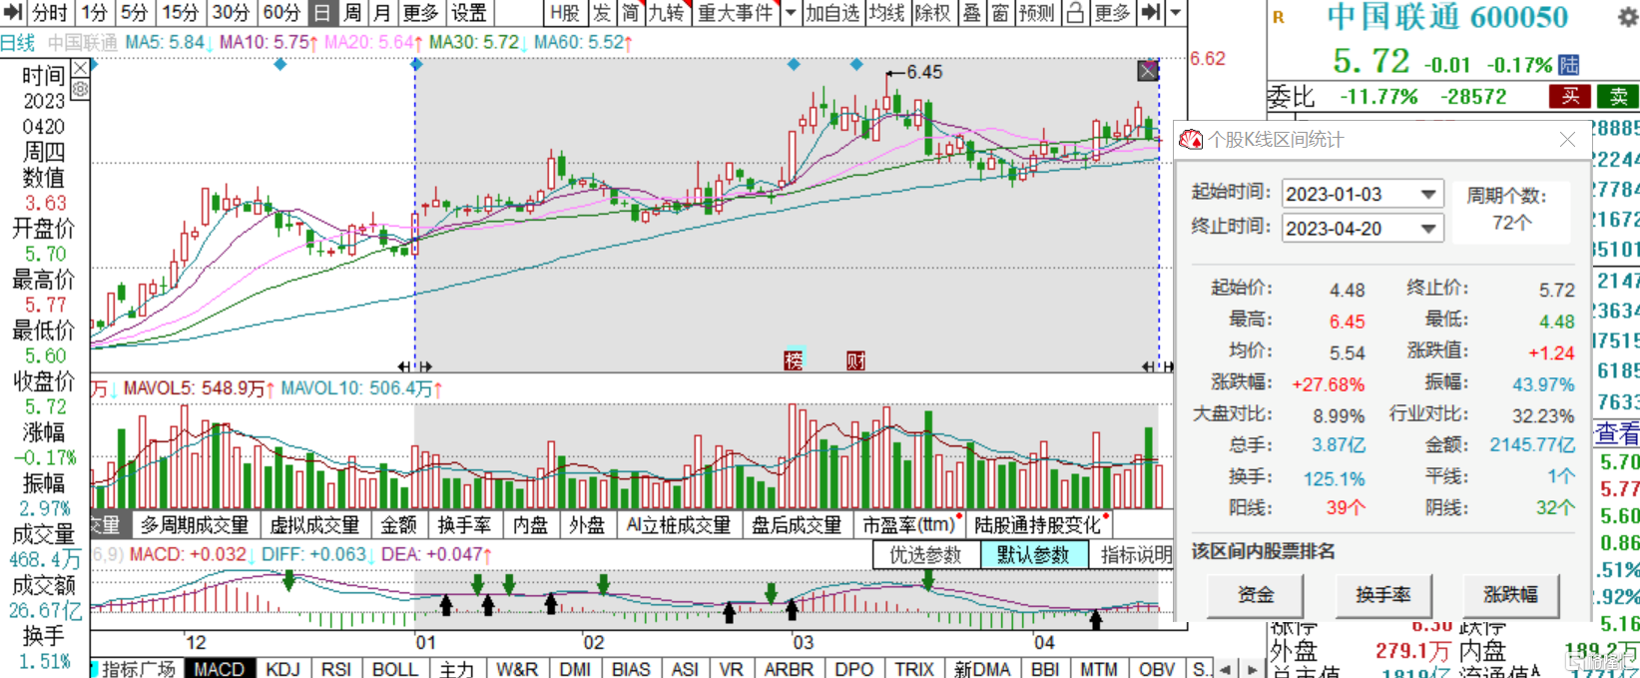
Task: Click the H股 toolbar item
Action: (x=565, y=13)
